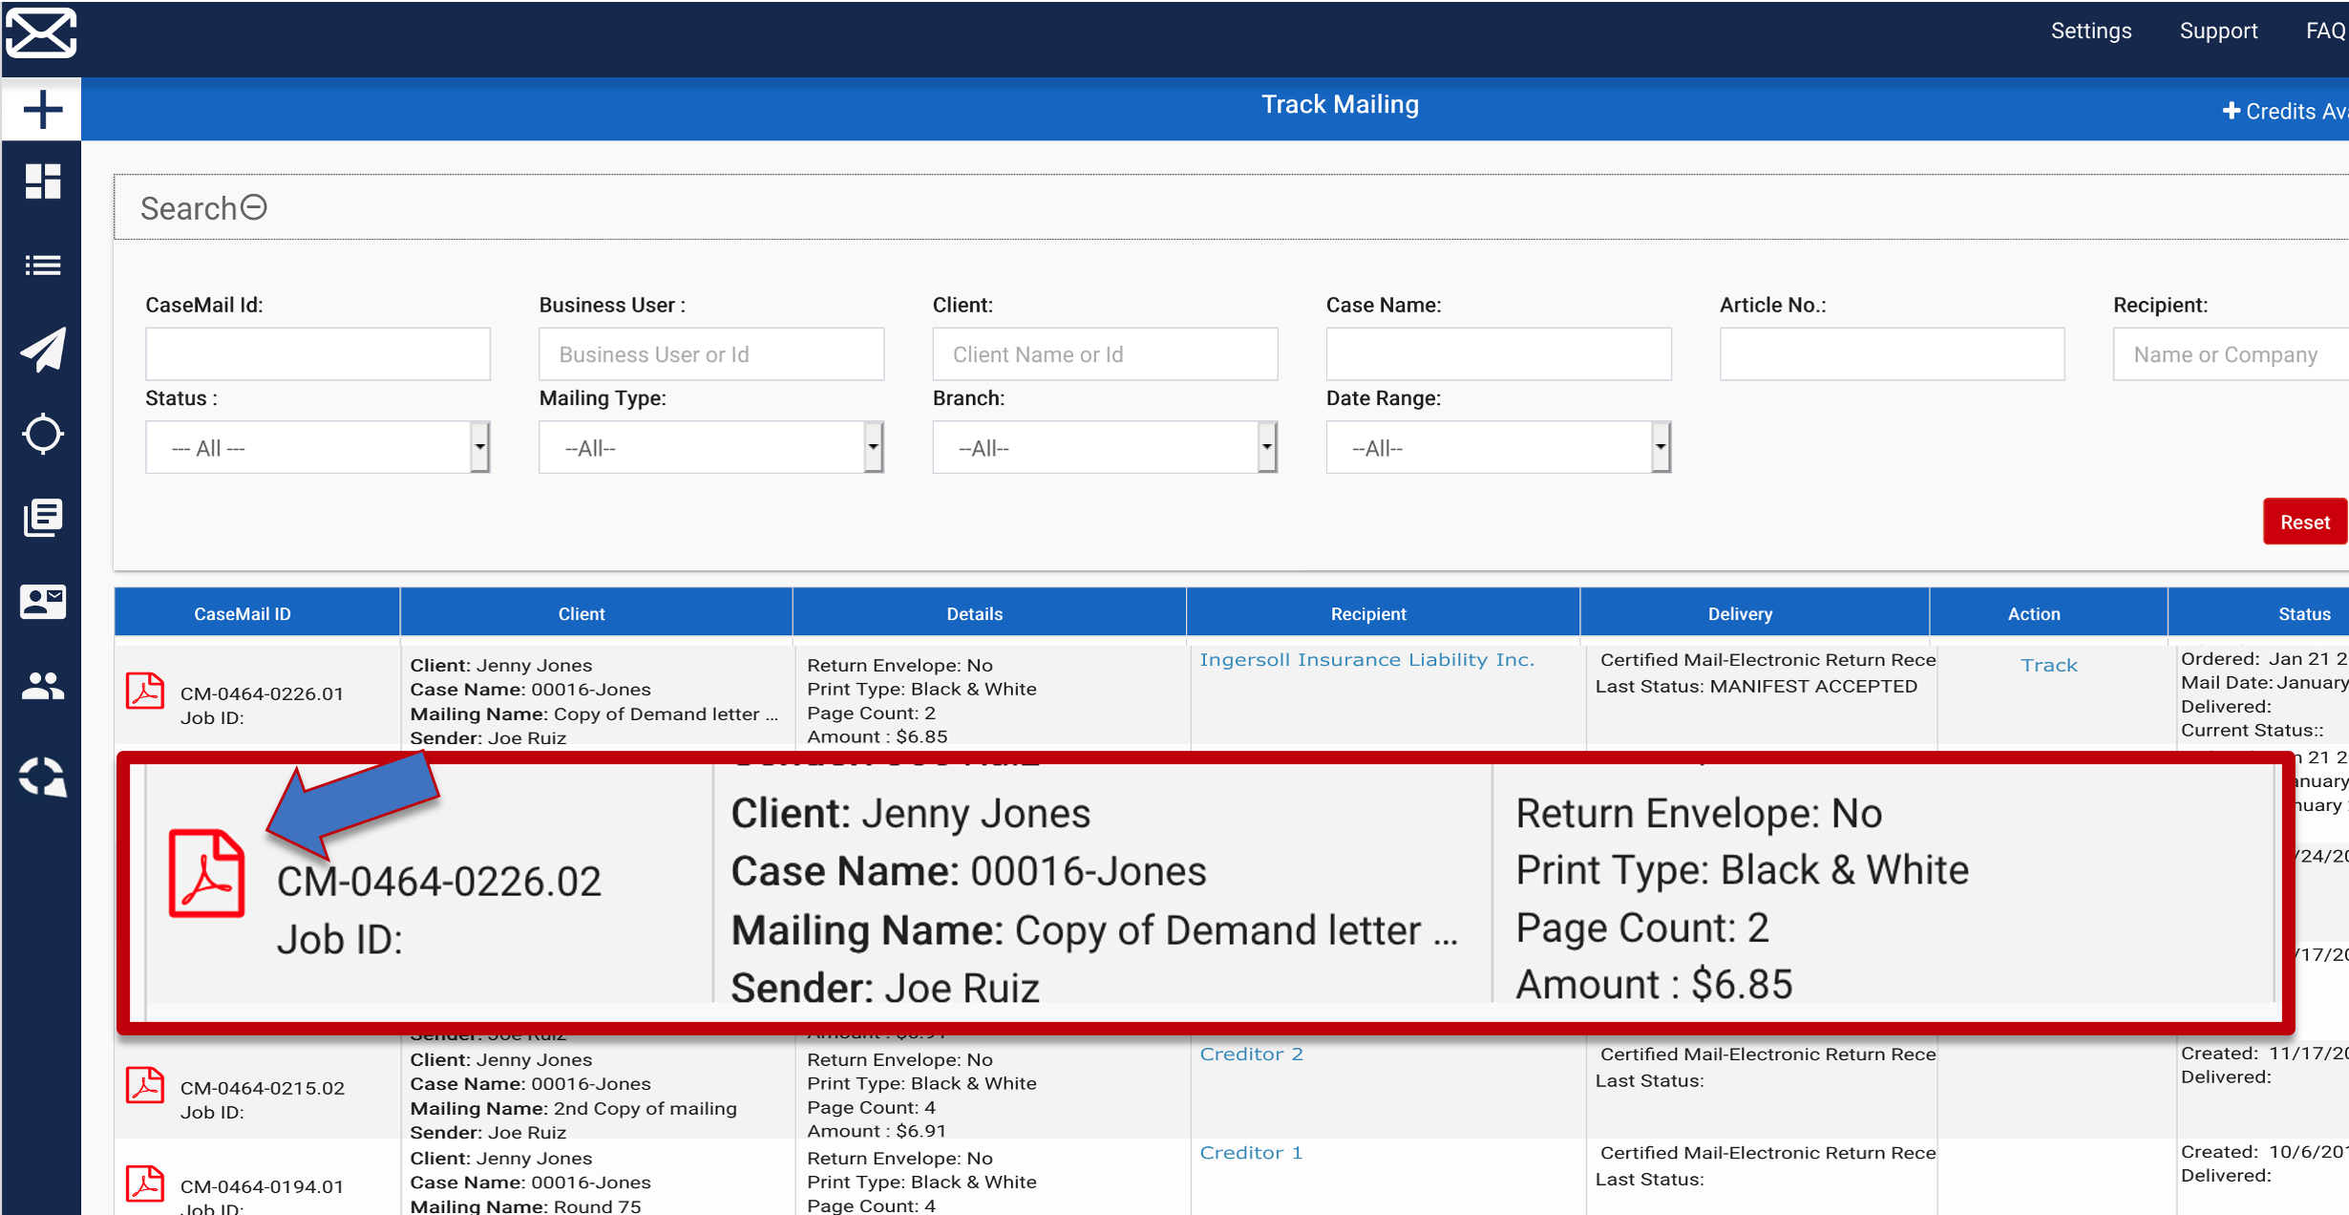This screenshot has height=1215, width=2349.
Task: Click the Track link in Action column
Action: pyautogui.click(x=2048, y=665)
